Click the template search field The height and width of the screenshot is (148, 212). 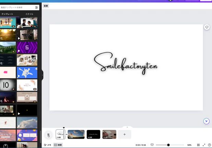(19, 8)
